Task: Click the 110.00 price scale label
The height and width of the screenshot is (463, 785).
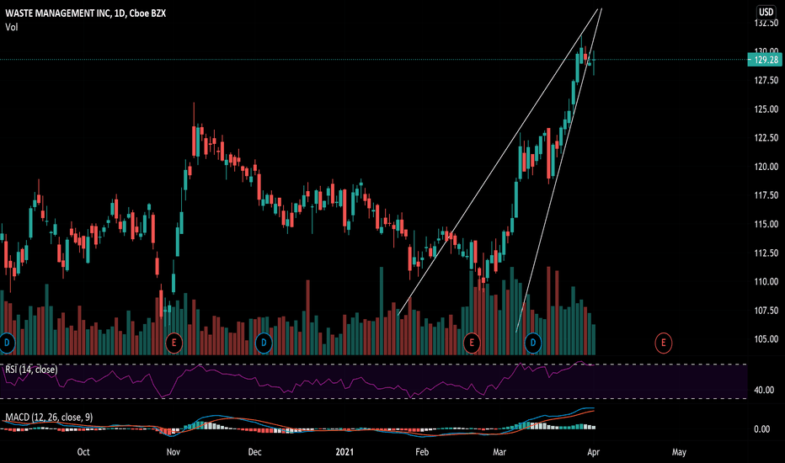Action: (766, 282)
